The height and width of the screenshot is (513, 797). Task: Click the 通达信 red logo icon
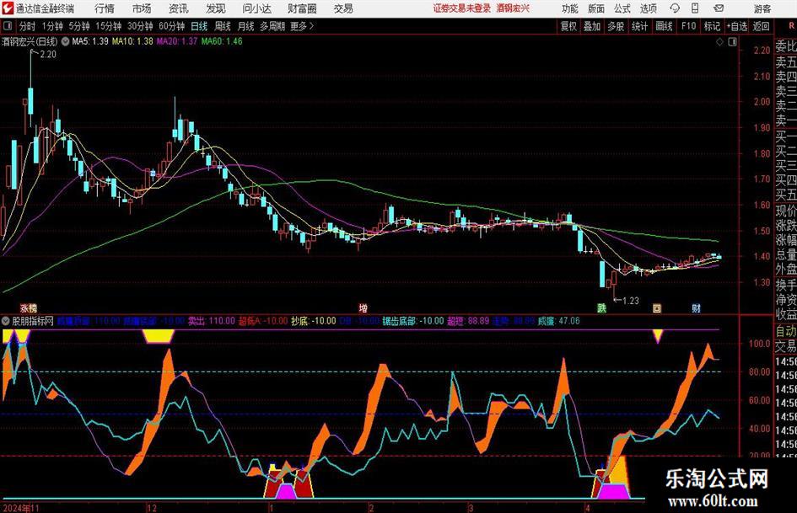coord(8,8)
